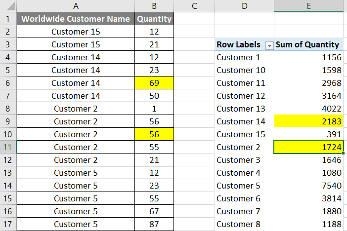Viewport: 347px width, 231px height.
Task: Select quantity 50 in row 7
Action: click(x=154, y=96)
